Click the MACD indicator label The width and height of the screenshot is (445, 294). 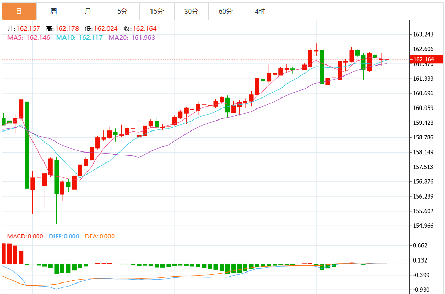(x=25, y=236)
